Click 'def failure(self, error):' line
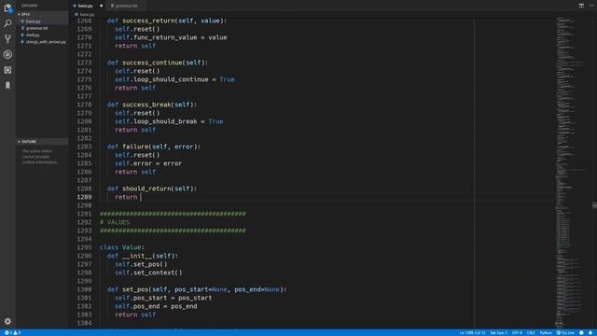Image resolution: width=597 pixels, height=336 pixels. click(x=153, y=147)
